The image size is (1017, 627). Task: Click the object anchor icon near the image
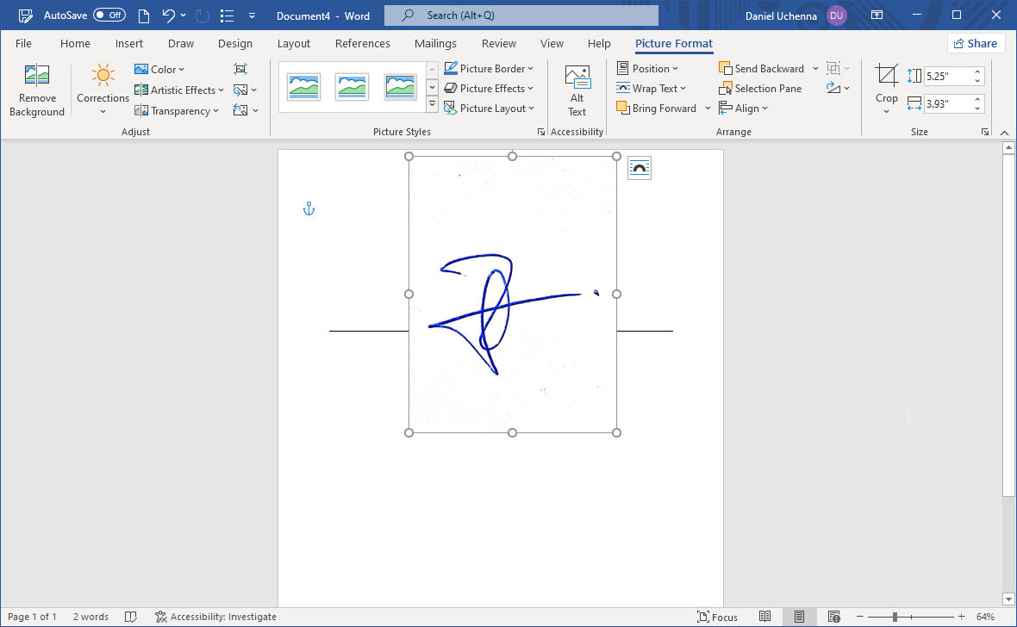click(x=309, y=208)
